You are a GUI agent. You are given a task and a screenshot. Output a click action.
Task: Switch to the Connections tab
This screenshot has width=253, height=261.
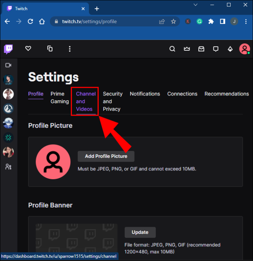click(x=182, y=94)
